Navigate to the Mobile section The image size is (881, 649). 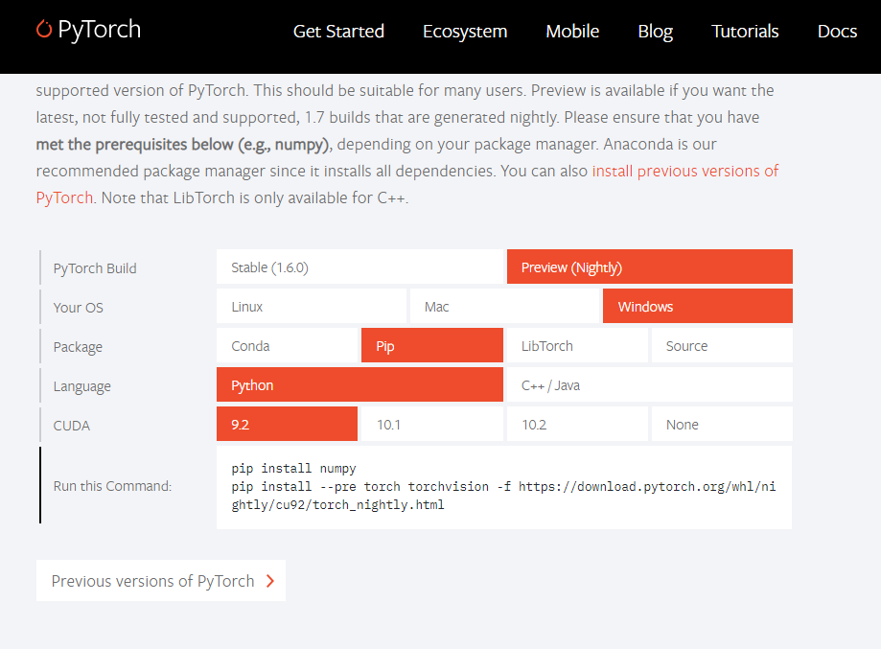(x=571, y=32)
